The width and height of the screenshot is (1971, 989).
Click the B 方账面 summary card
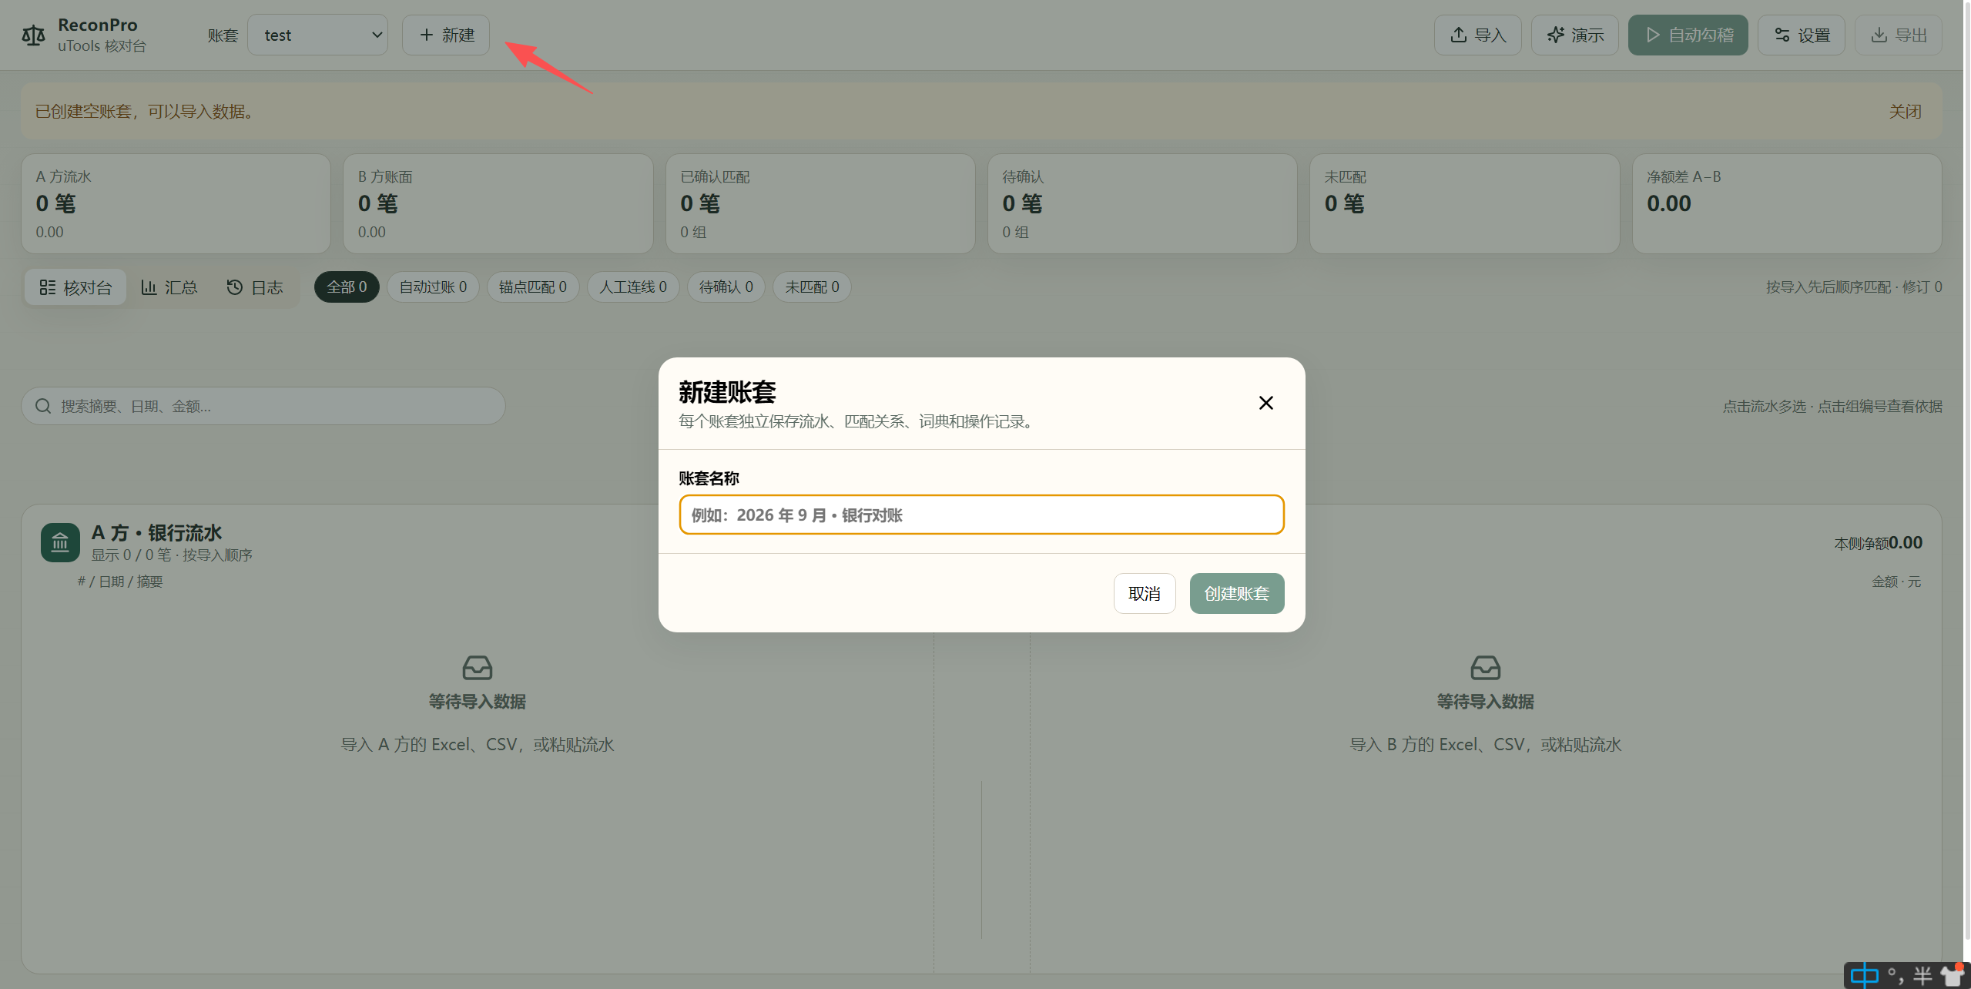pyautogui.click(x=498, y=203)
